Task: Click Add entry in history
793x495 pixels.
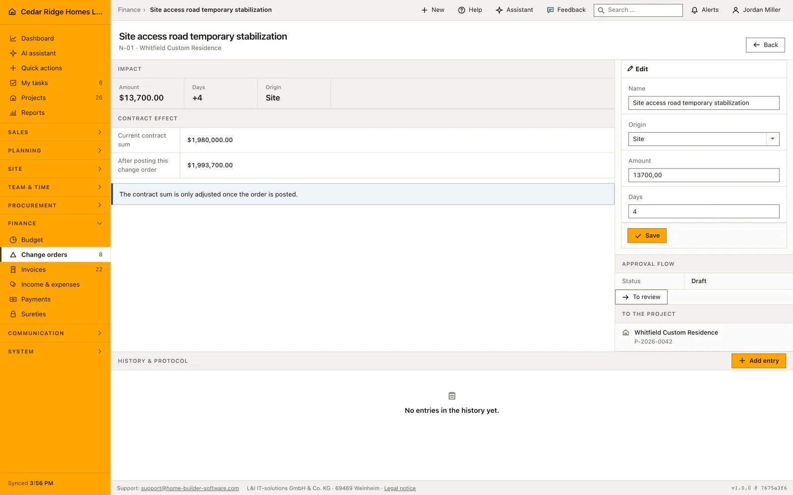Action: pyautogui.click(x=759, y=361)
